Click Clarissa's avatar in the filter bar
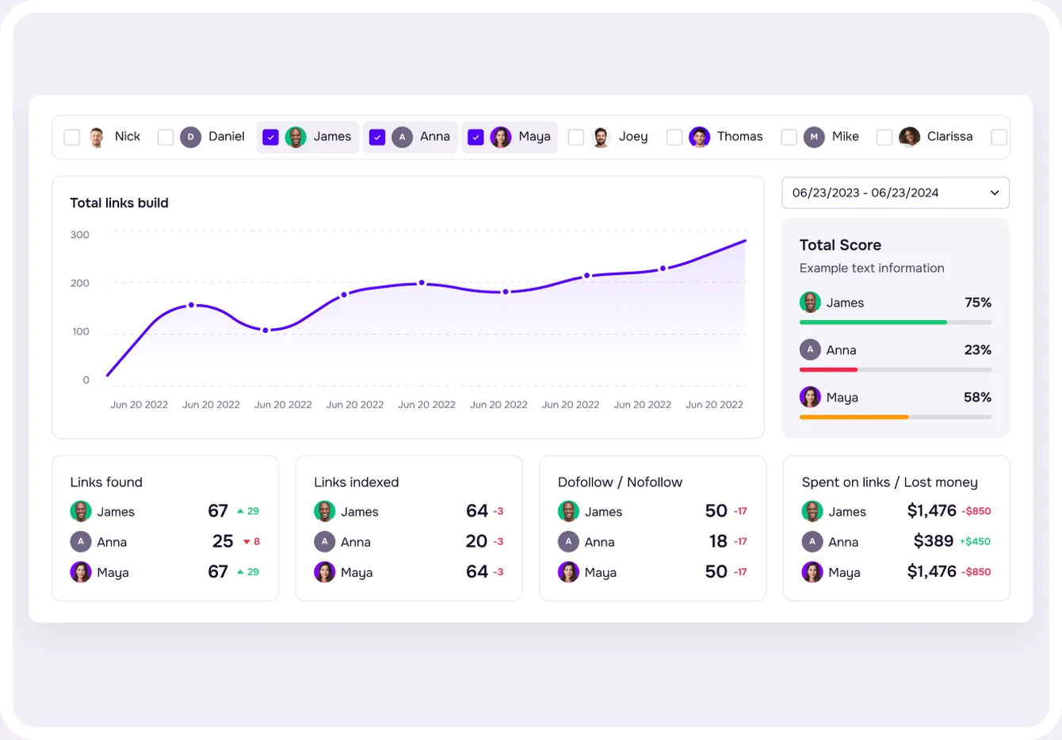Image resolution: width=1062 pixels, height=740 pixels. pyautogui.click(x=910, y=137)
